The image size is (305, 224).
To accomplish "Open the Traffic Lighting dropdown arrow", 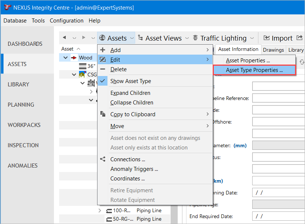I will [x=252, y=38].
